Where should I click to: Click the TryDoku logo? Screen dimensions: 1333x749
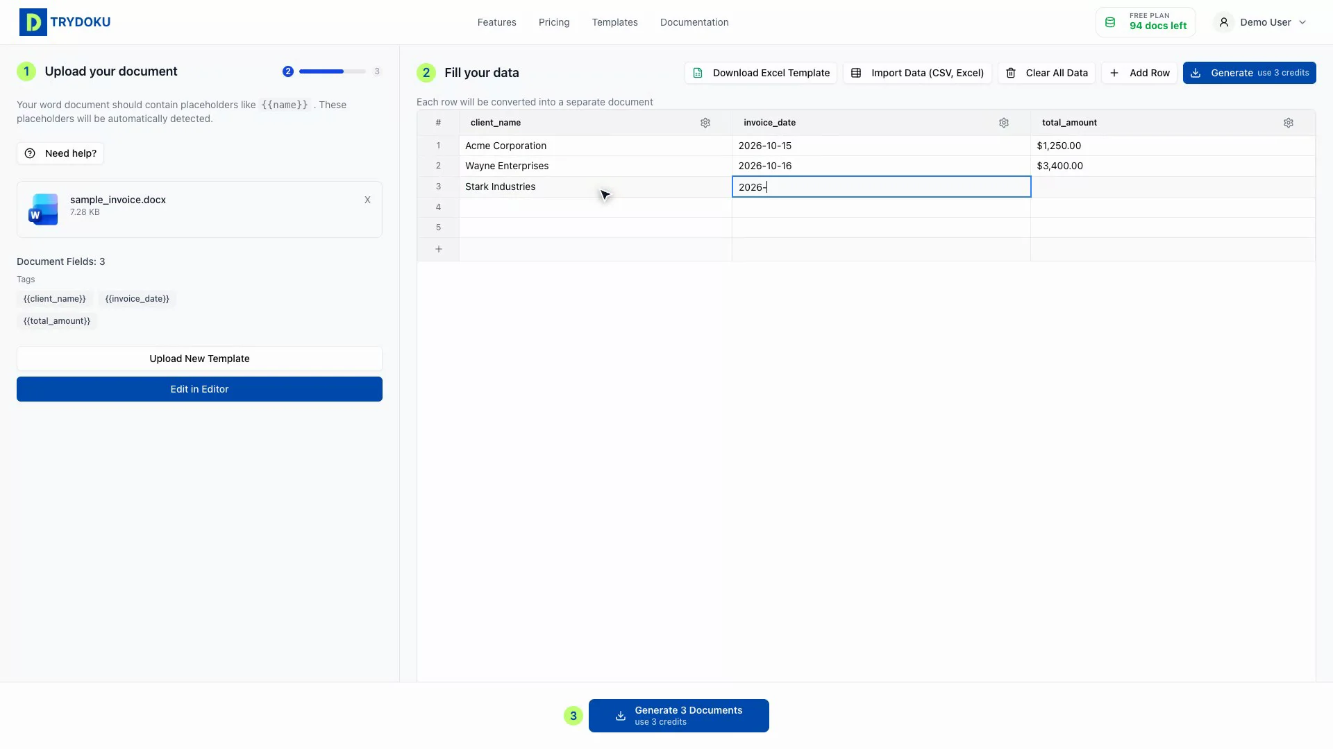coord(65,22)
